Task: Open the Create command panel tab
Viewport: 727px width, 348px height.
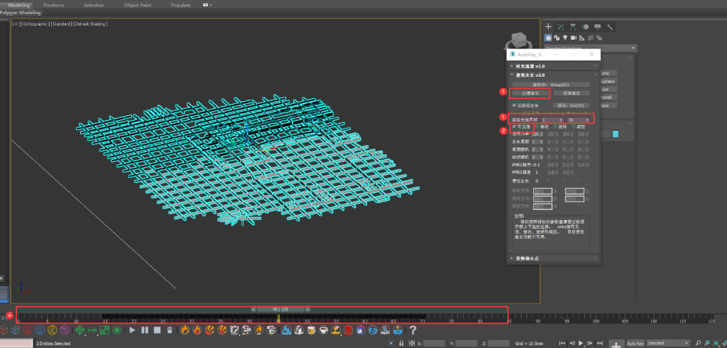Action: pyautogui.click(x=549, y=27)
